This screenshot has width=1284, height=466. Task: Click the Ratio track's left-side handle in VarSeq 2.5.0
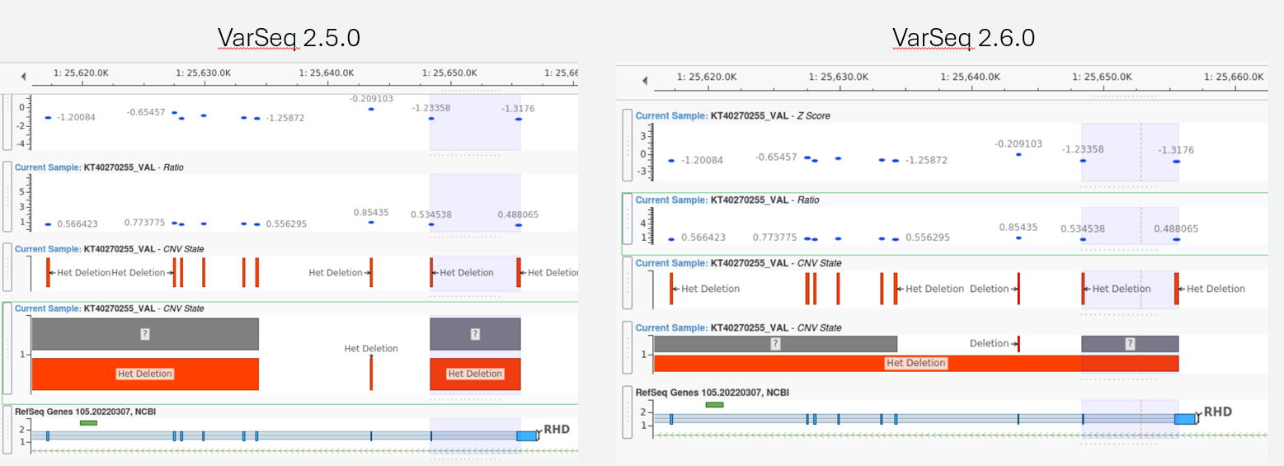coord(7,196)
